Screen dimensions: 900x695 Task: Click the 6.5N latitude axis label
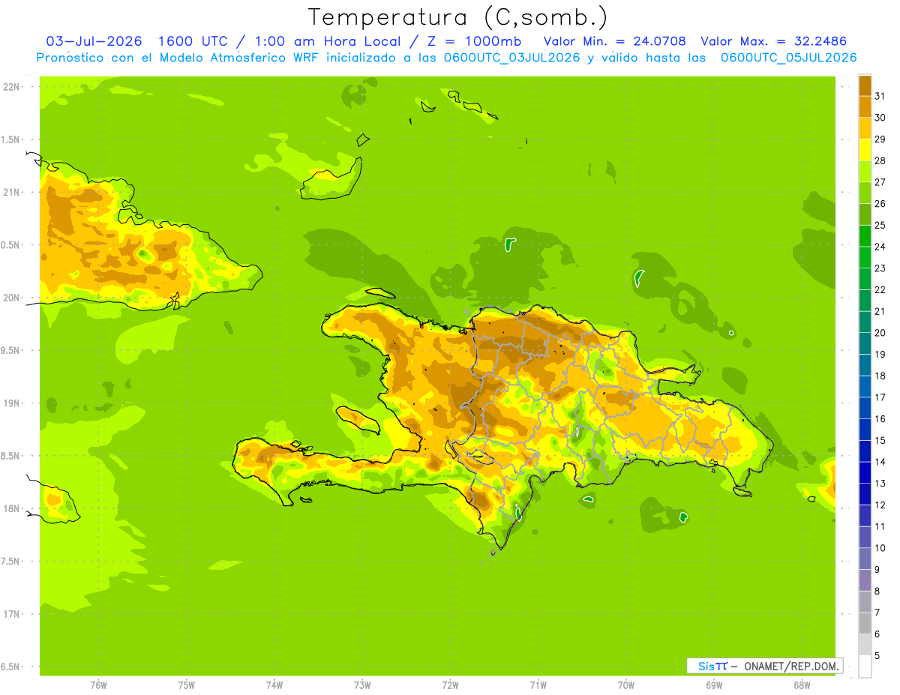10,667
